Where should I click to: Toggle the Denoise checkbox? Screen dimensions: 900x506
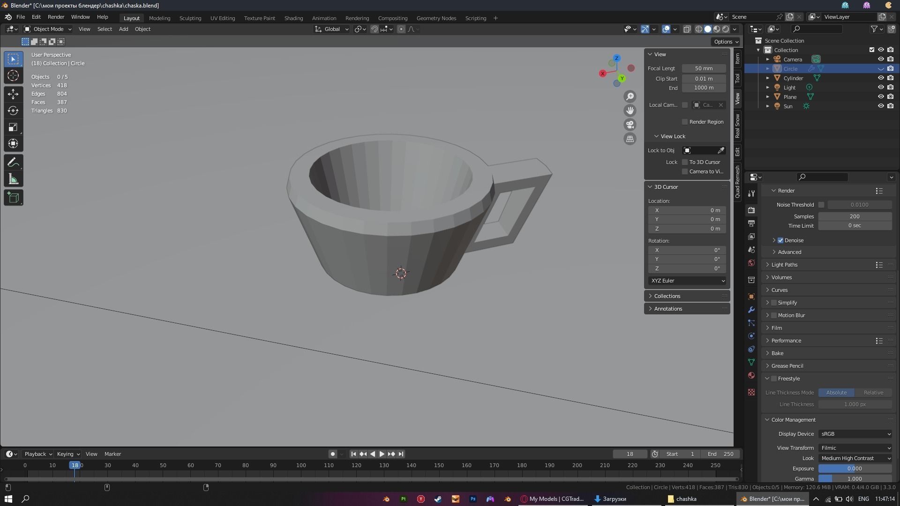point(780,240)
